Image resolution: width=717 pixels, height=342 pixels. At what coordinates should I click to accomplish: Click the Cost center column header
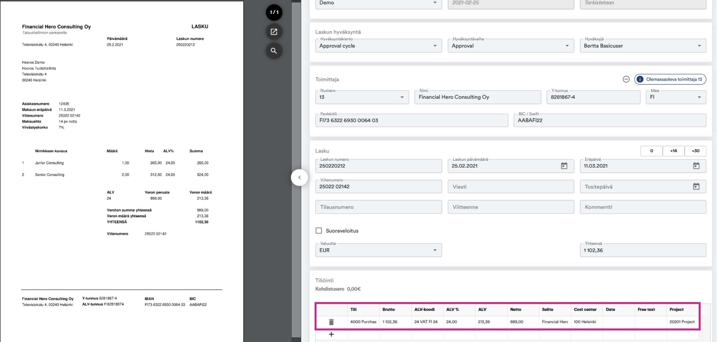[586, 309]
